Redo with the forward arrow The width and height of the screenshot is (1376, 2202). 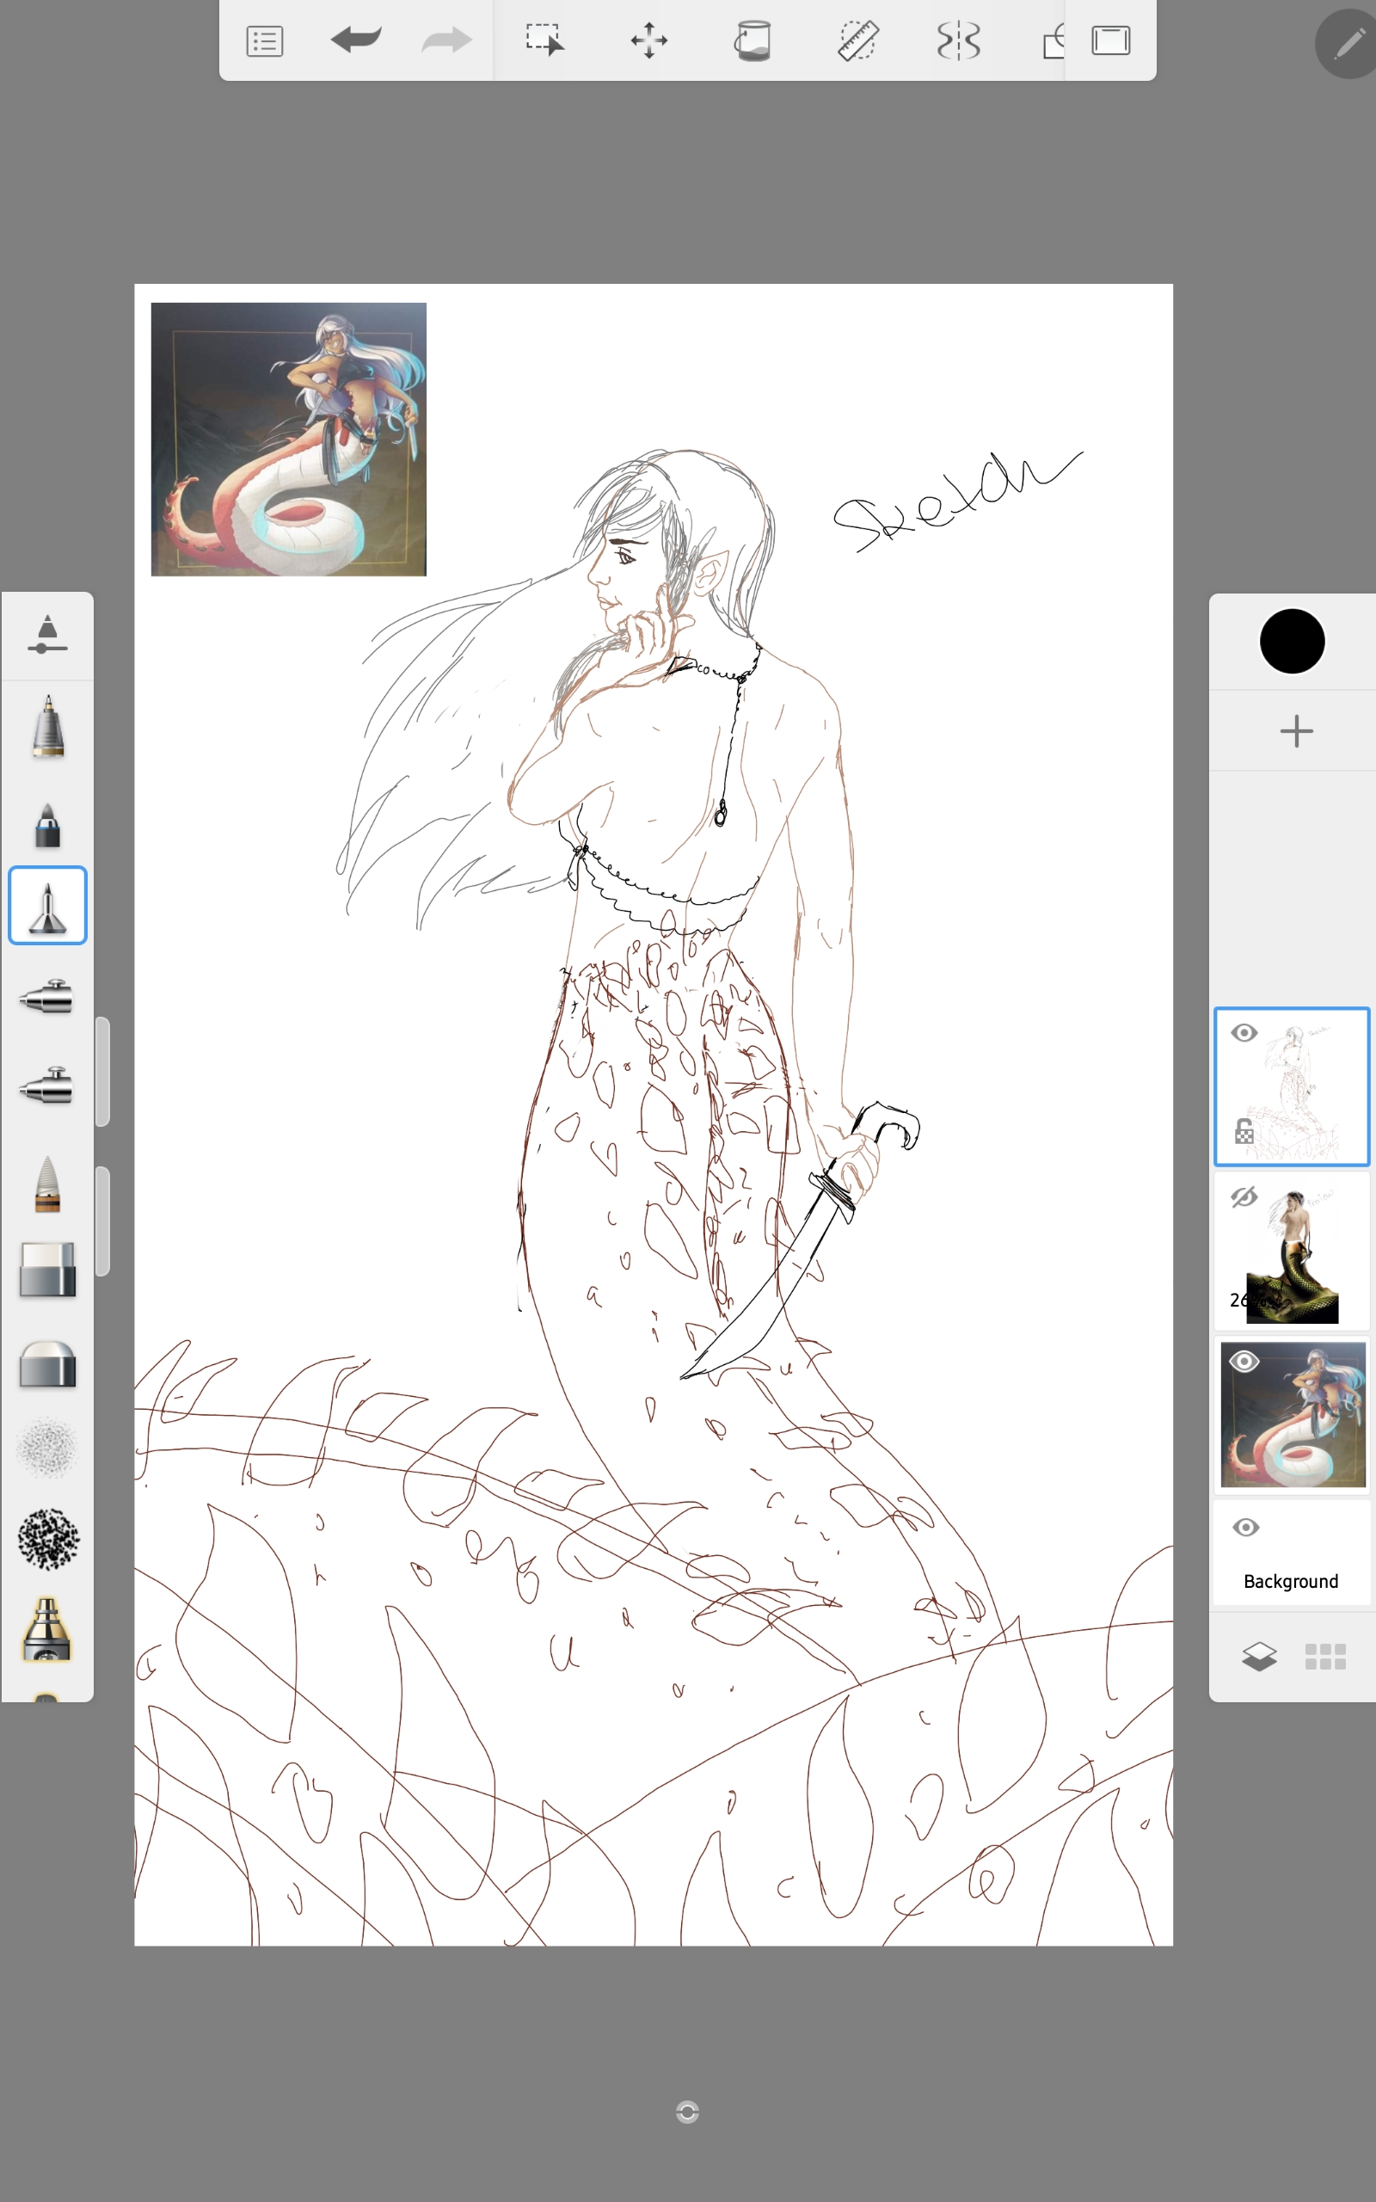[447, 40]
